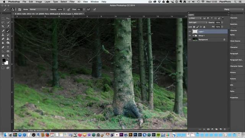Open the Clone Source panel
The width and height of the screenshot is (245, 138).
pyautogui.click(x=235, y=41)
